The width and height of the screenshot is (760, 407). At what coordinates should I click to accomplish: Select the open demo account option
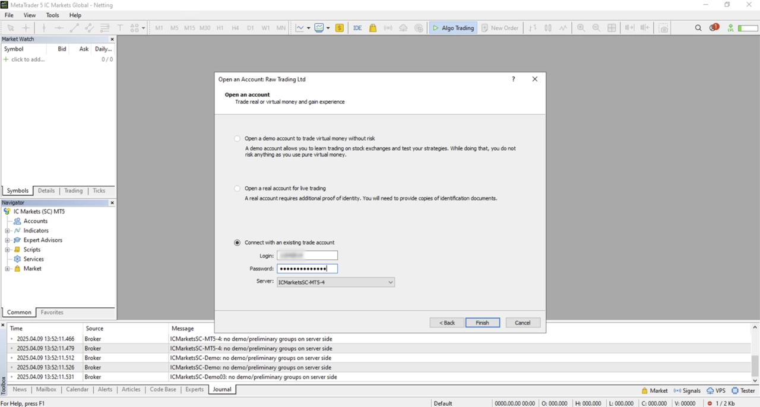click(237, 138)
